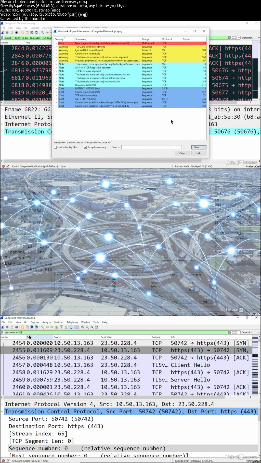Click Go forward arrow icon in bottom window
The width and height of the screenshot is (261, 463).
[52, 327]
